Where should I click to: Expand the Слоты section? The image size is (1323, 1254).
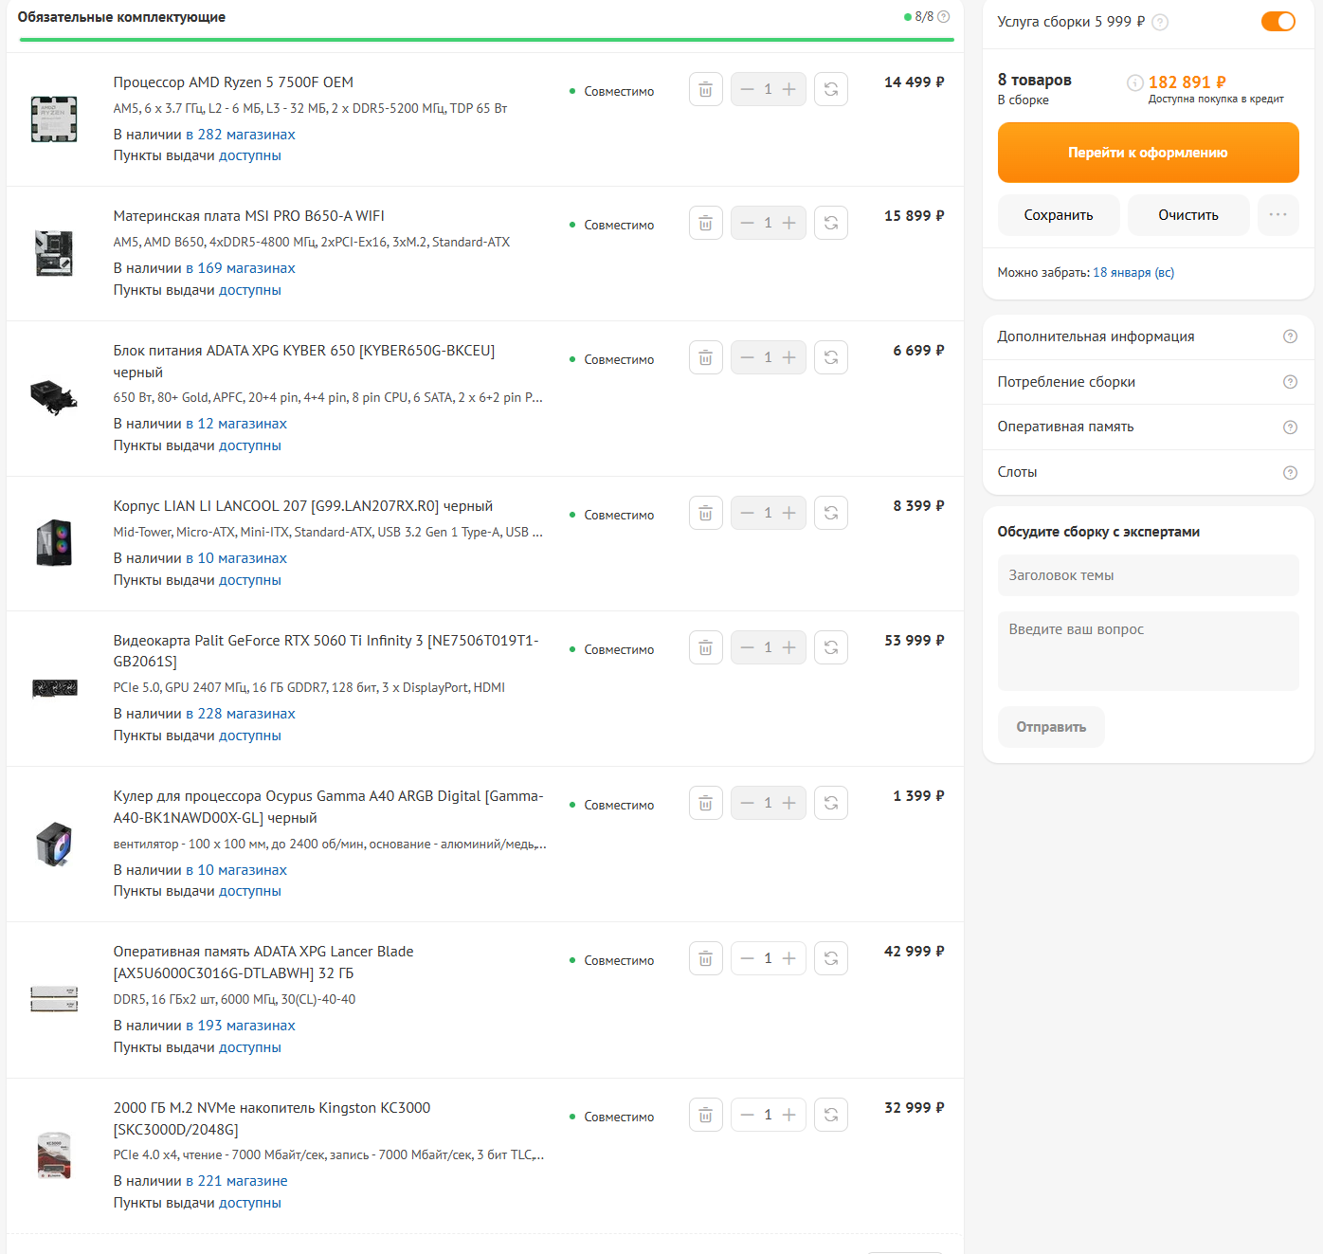coord(1147,472)
